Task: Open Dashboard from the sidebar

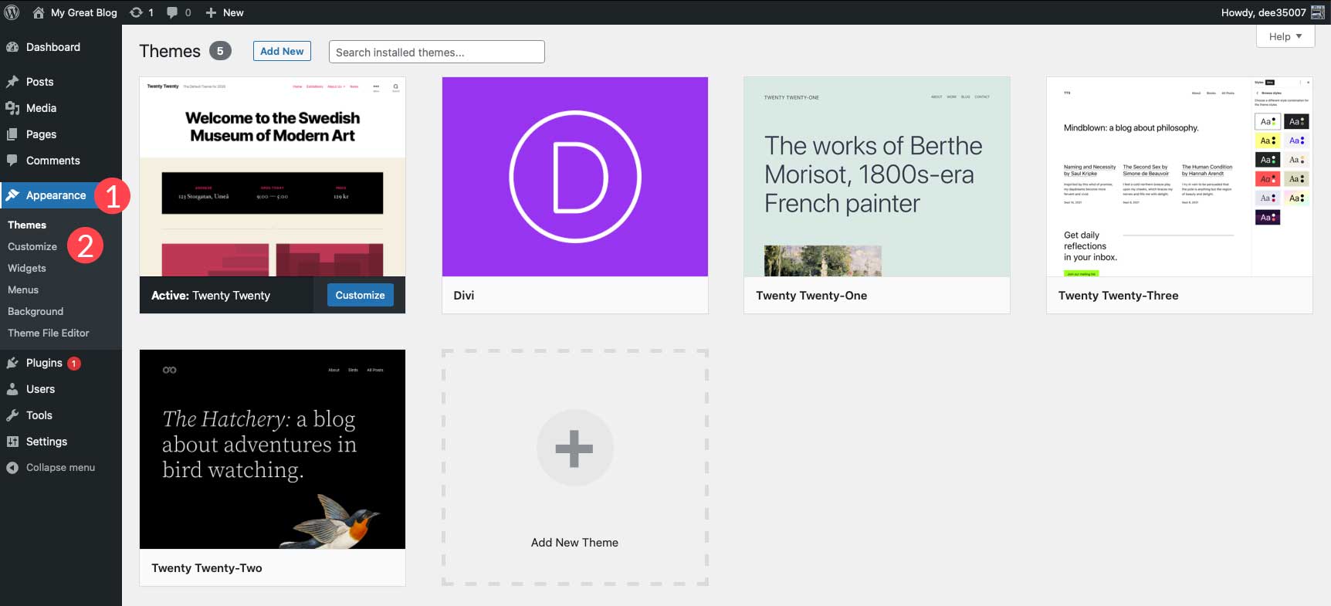Action: tap(52, 47)
